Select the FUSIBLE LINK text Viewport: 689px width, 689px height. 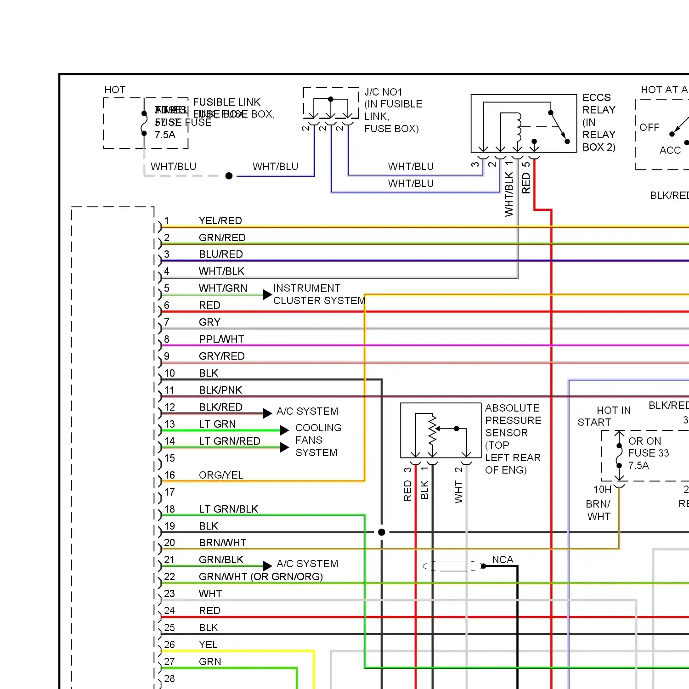click(x=226, y=102)
